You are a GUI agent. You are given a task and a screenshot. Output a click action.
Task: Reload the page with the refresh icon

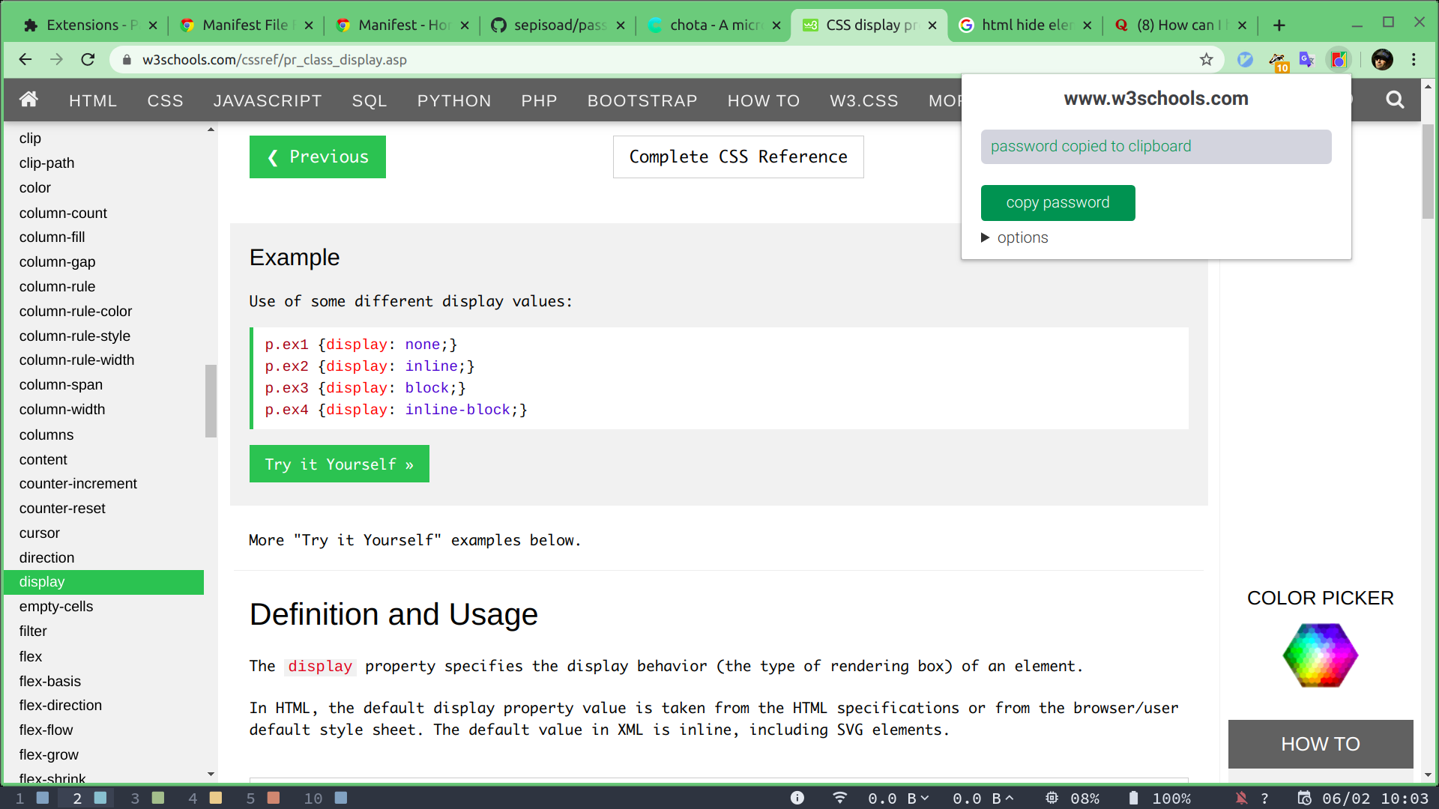[88, 60]
